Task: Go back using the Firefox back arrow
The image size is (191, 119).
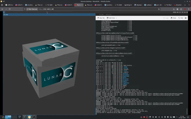Action: 2,9
